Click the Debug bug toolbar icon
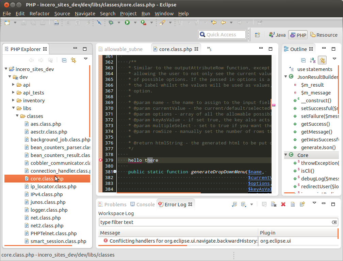Screen dimensions: 343x261 pyautogui.click(x=111, y=22)
